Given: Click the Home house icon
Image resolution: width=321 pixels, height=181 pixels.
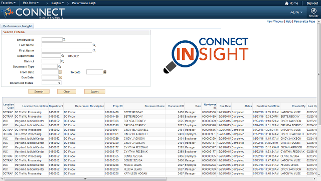Looking at the screenshot, I should 286,4.
